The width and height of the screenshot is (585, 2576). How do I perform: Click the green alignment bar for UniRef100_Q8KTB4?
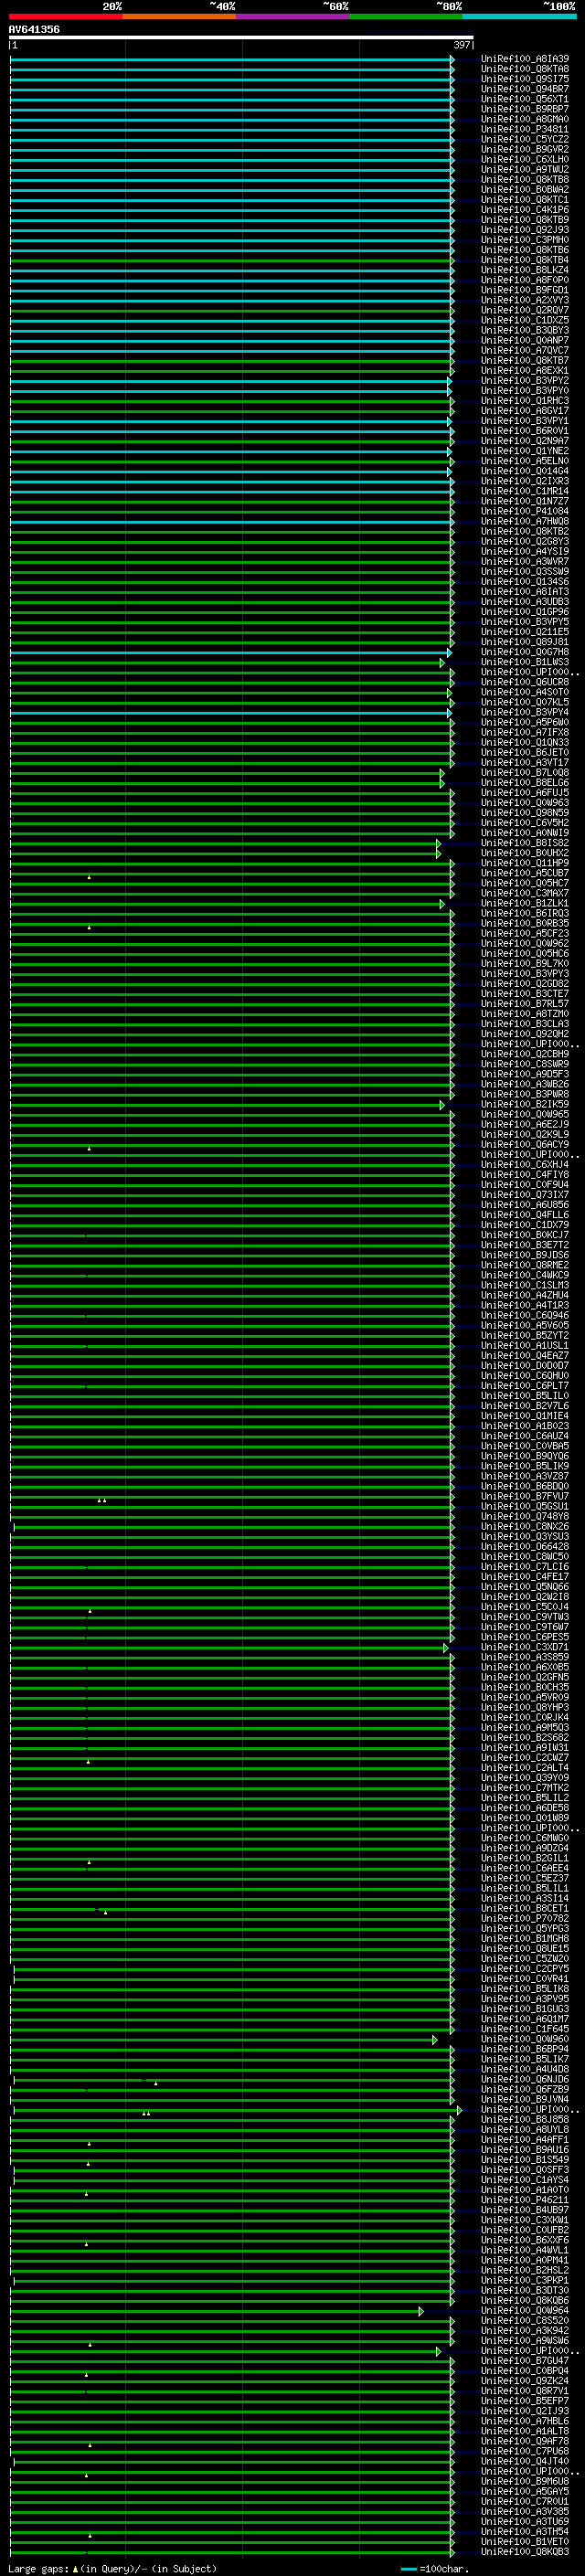click(232, 261)
